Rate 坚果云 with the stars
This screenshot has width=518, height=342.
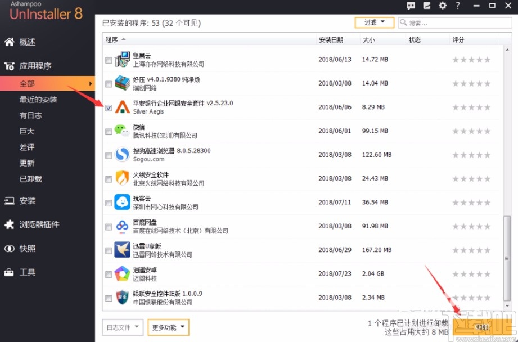point(471,60)
